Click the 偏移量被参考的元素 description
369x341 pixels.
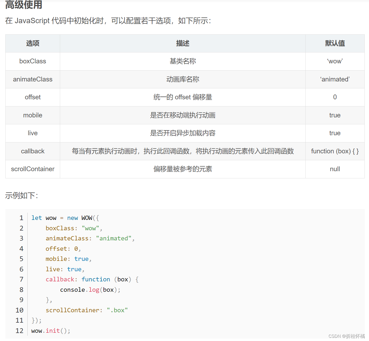pos(183,169)
